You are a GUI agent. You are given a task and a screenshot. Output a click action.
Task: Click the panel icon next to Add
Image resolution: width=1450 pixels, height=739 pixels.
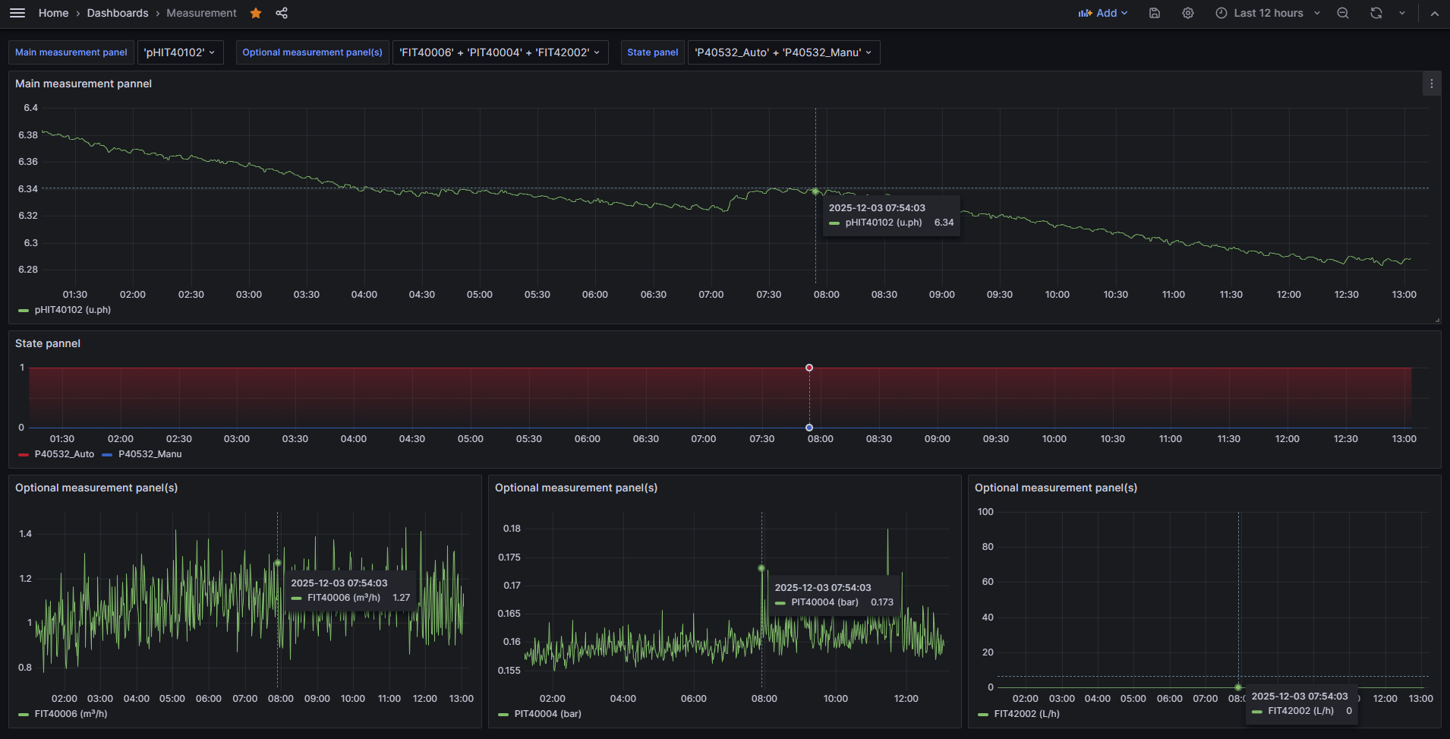click(1085, 13)
